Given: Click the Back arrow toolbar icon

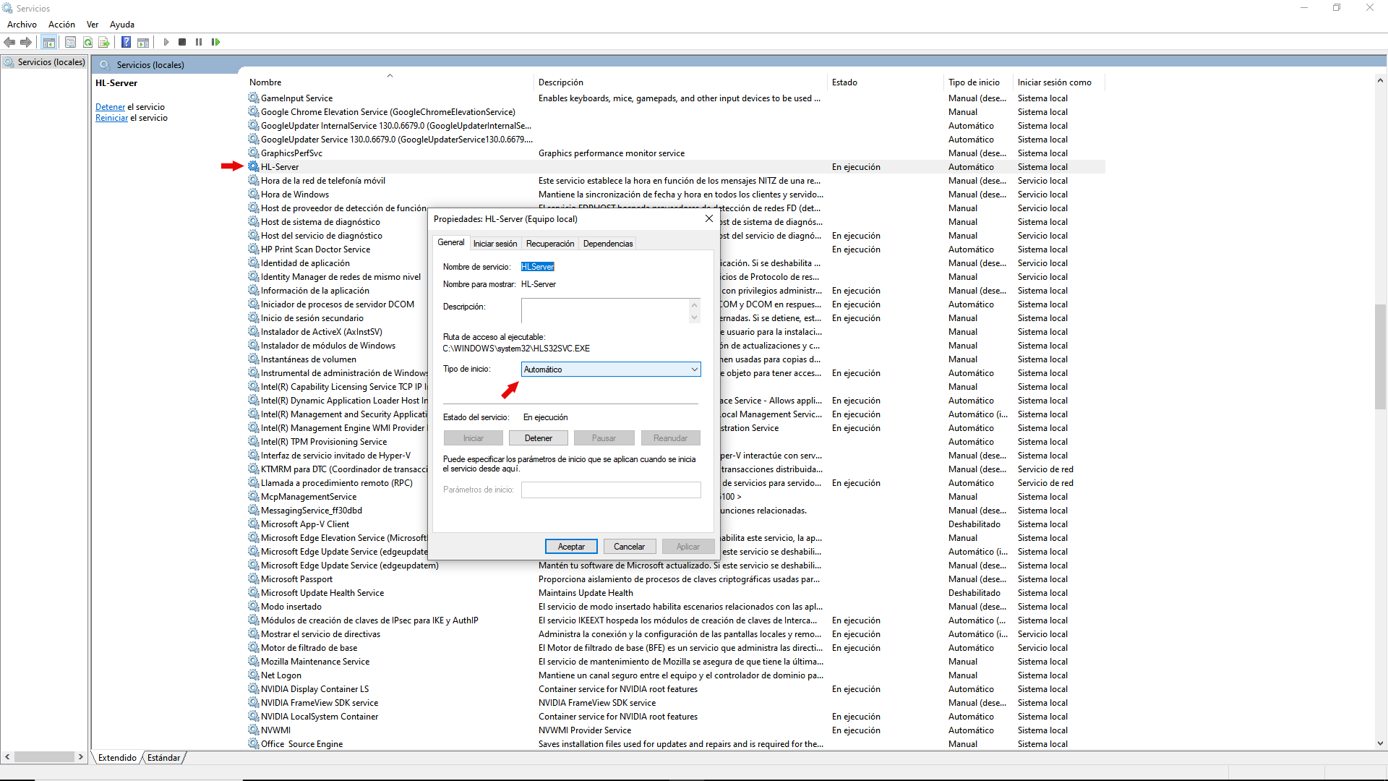Looking at the screenshot, I should tap(9, 42).
